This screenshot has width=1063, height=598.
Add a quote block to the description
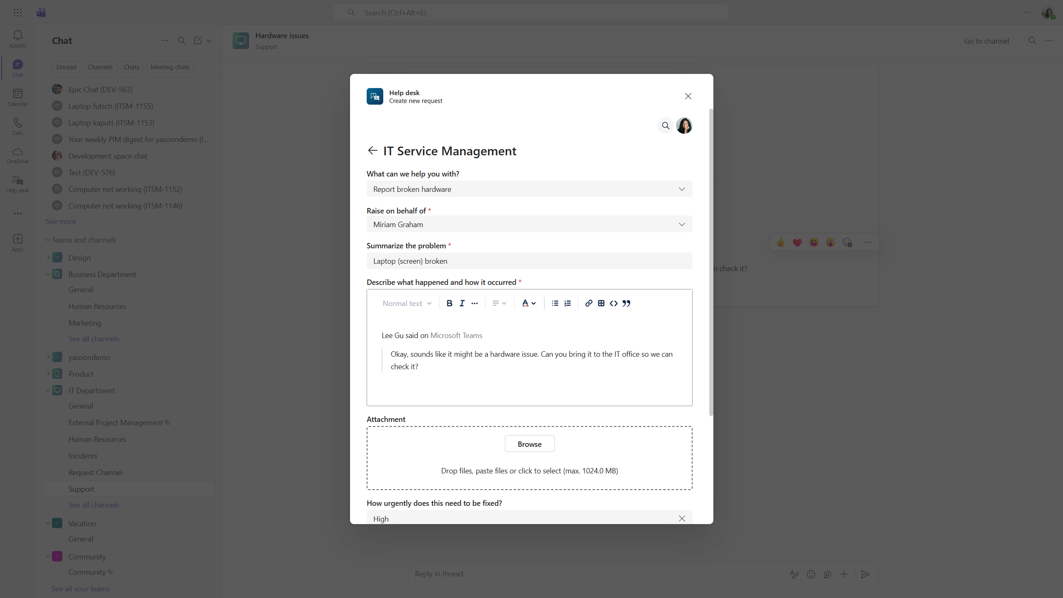[x=626, y=303]
